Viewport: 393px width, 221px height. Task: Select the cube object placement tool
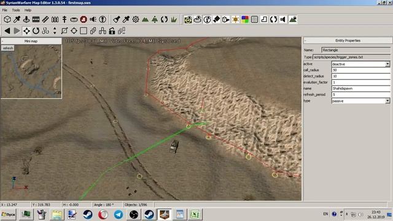[x=7, y=19]
